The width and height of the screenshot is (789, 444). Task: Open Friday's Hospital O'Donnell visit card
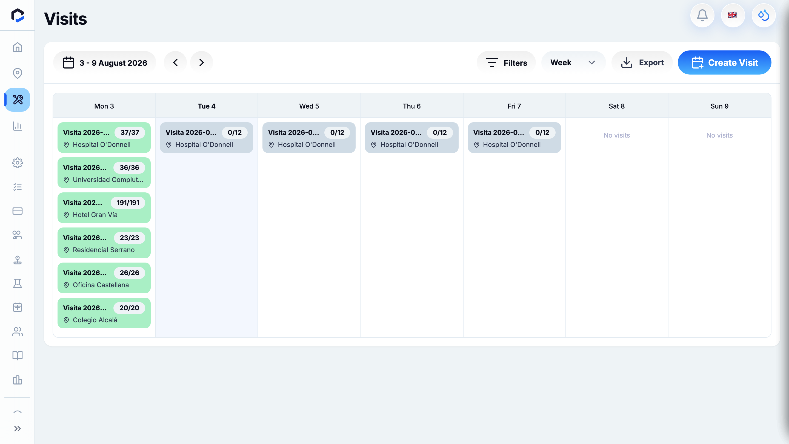click(x=514, y=138)
